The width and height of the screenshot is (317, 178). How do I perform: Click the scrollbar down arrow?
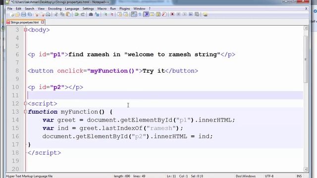click(306, 169)
